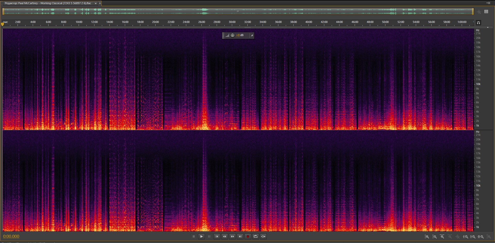Image resolution: width=495 pixels, height=243 pixels.
Task: Close the Working Classical flac tab
Action: pos(100,3)
